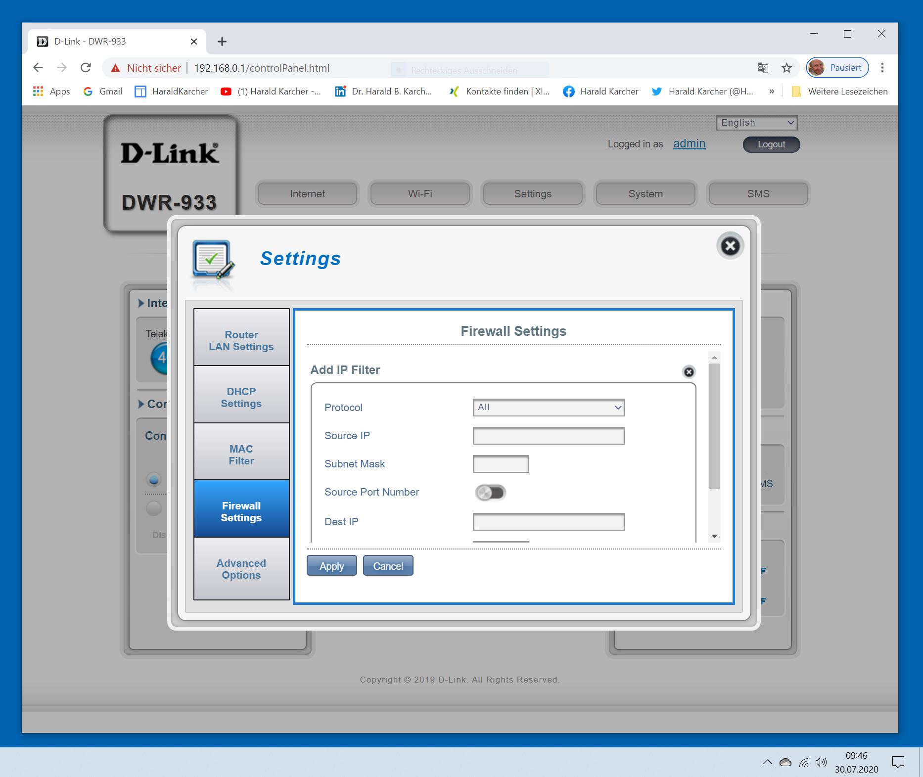
Task: Click the Wi-Fi network tray icon
Action: tap(804, 762)
